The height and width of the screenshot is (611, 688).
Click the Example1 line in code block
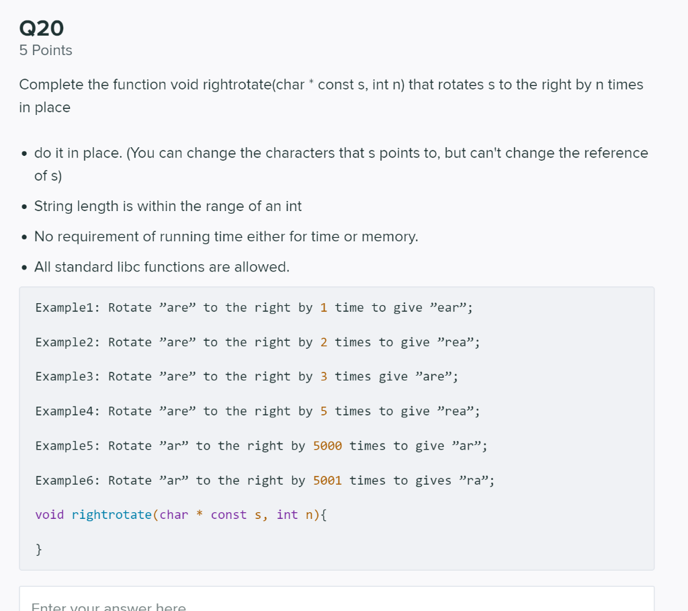click(x=254, y=308)
